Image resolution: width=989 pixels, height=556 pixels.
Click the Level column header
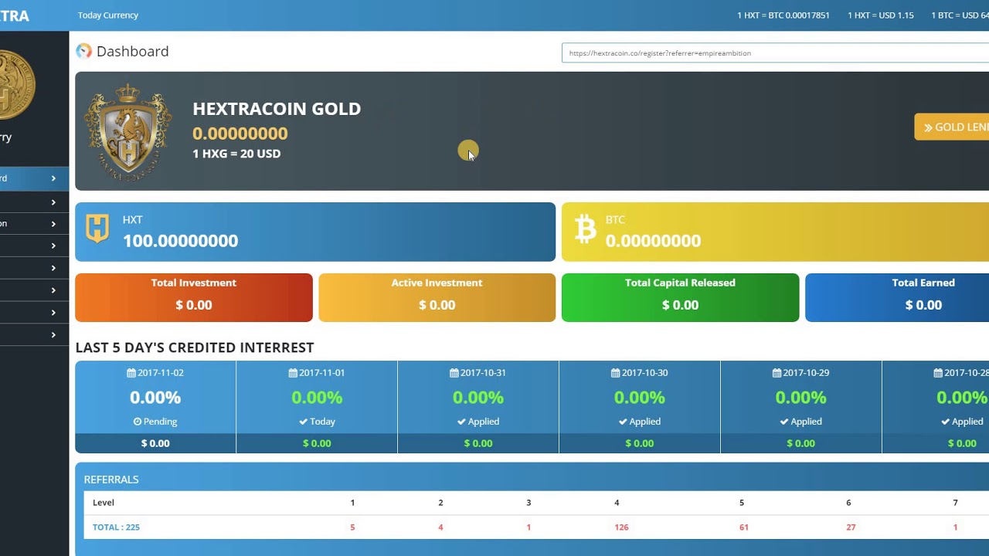point(104,503)
